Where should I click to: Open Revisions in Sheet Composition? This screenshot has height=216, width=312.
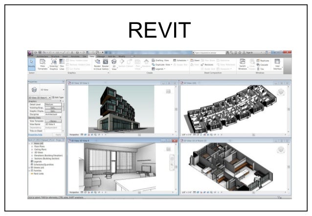207,65
